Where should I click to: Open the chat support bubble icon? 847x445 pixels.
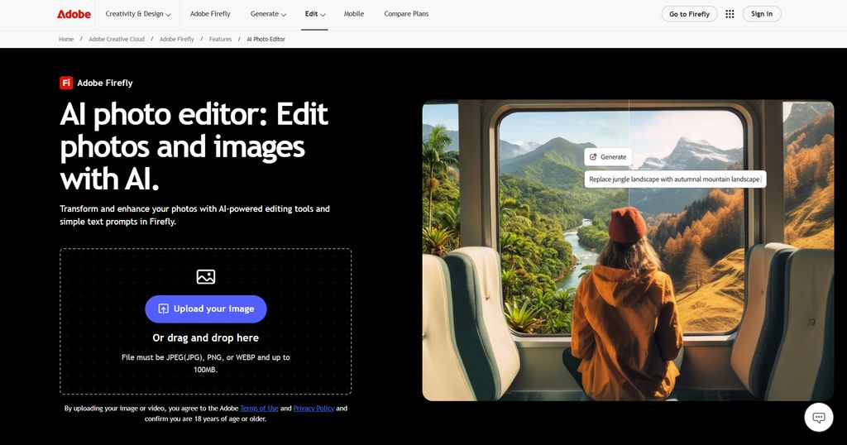[819, 418]
